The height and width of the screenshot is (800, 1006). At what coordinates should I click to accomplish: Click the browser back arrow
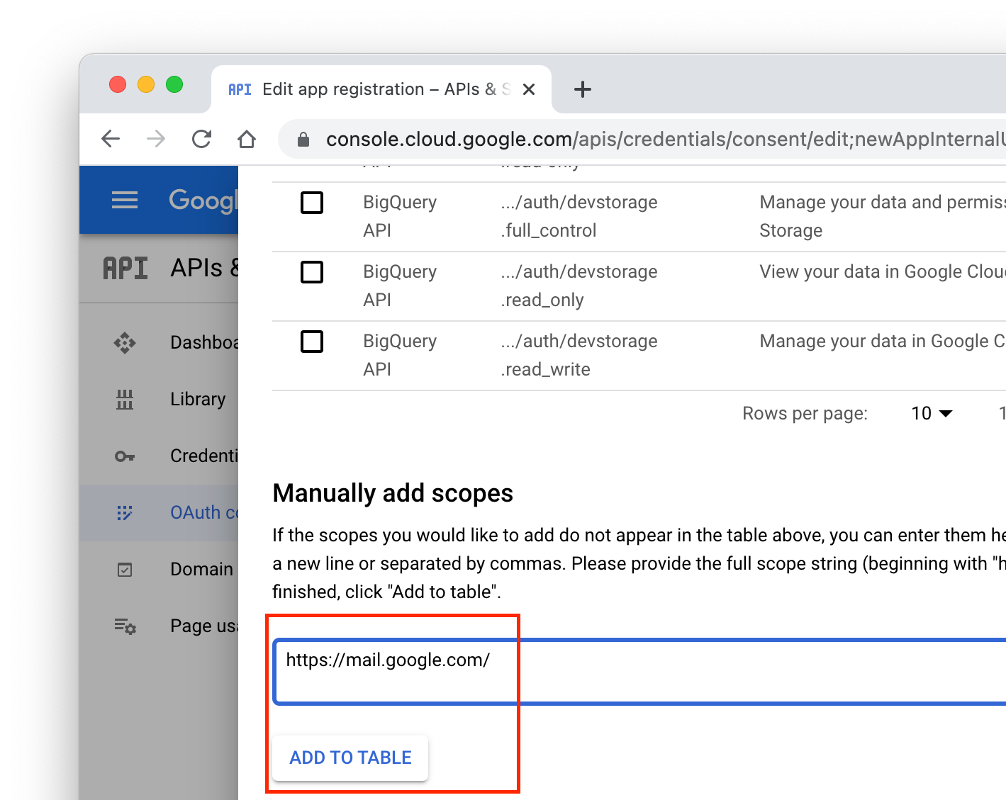[111, 139]
